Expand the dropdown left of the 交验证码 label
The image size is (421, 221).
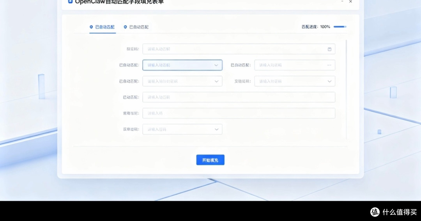tap(182, 81)
